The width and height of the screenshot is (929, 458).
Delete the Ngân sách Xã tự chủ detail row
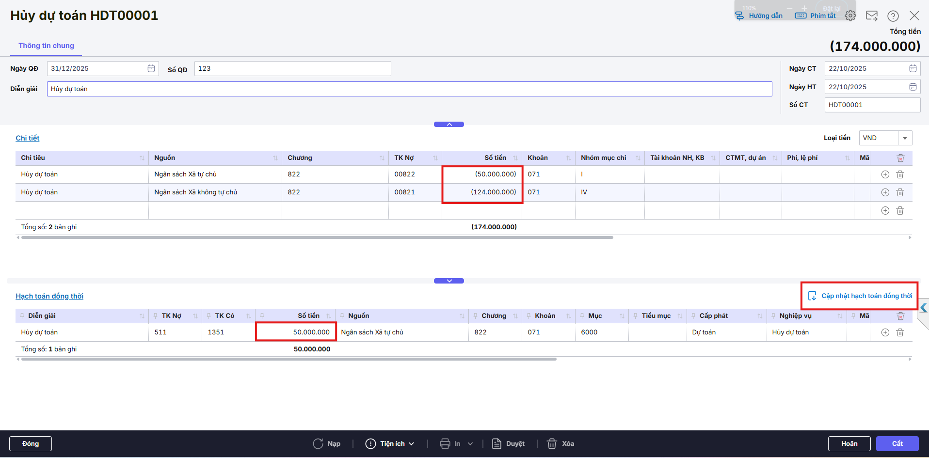click(x=900, y=174)
